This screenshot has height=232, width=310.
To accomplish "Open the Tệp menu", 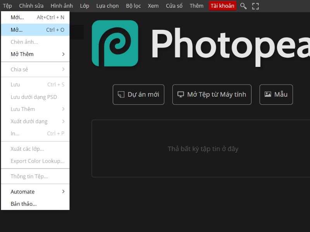I will tap(7, 6).
